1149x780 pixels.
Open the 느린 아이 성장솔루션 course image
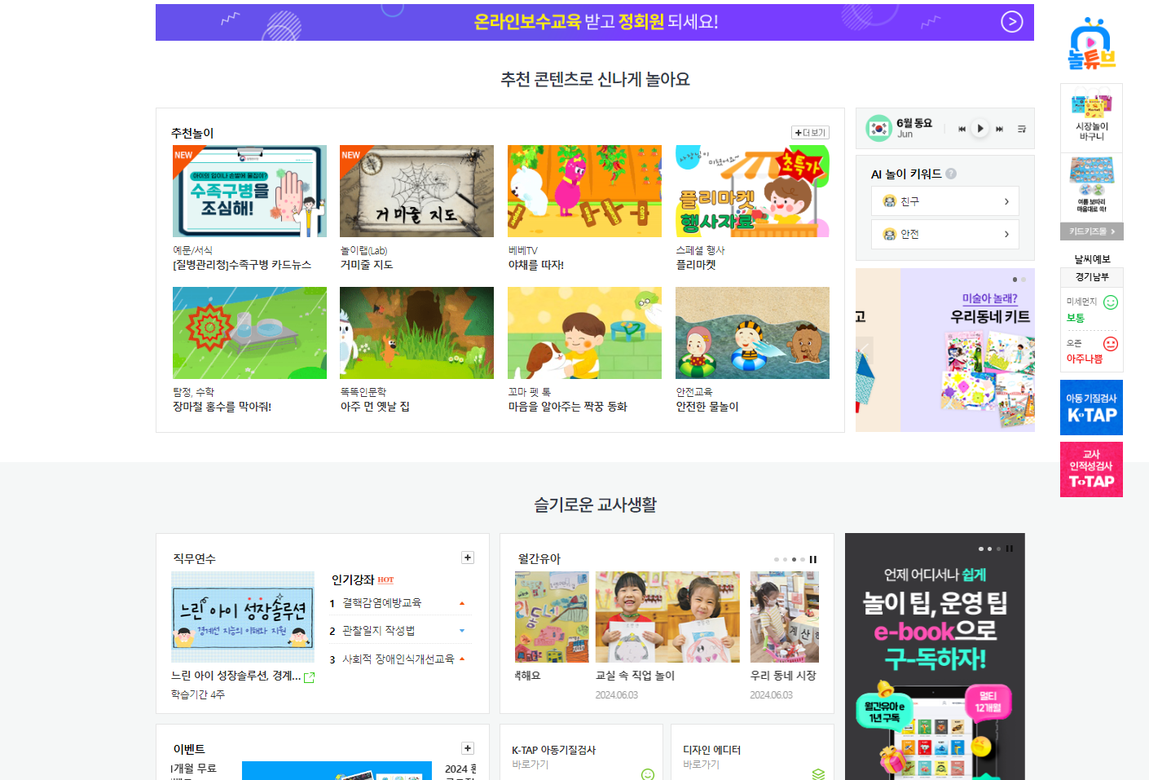click(243, 617)
